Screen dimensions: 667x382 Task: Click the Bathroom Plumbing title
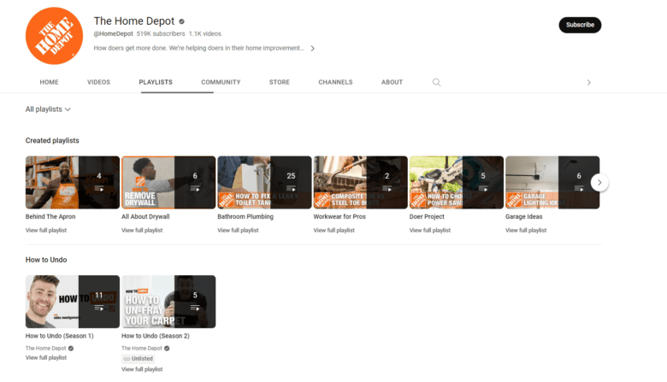pos(245,217)
